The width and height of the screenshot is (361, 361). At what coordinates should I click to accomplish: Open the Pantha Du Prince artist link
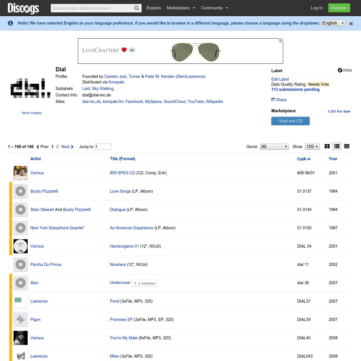coord(46,265)
